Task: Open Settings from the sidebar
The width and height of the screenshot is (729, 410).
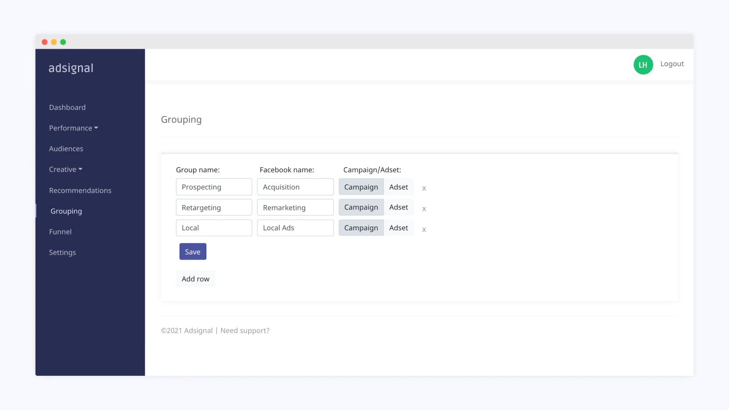Action: tap(62, 252)
